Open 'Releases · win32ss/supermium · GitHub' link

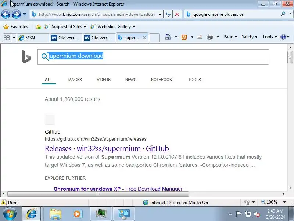tap(107, 148)
